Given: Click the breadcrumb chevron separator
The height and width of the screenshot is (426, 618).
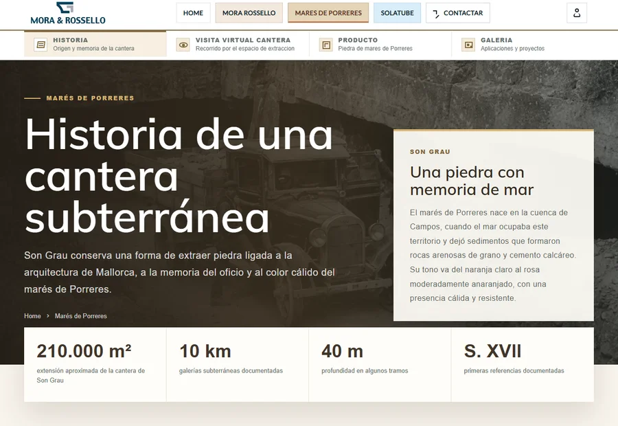Looking at the screenshot, I should 47,316.
